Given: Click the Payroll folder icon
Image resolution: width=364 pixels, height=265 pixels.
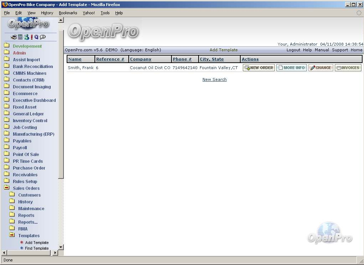Looking at the screenshot, I should [6, 147].
